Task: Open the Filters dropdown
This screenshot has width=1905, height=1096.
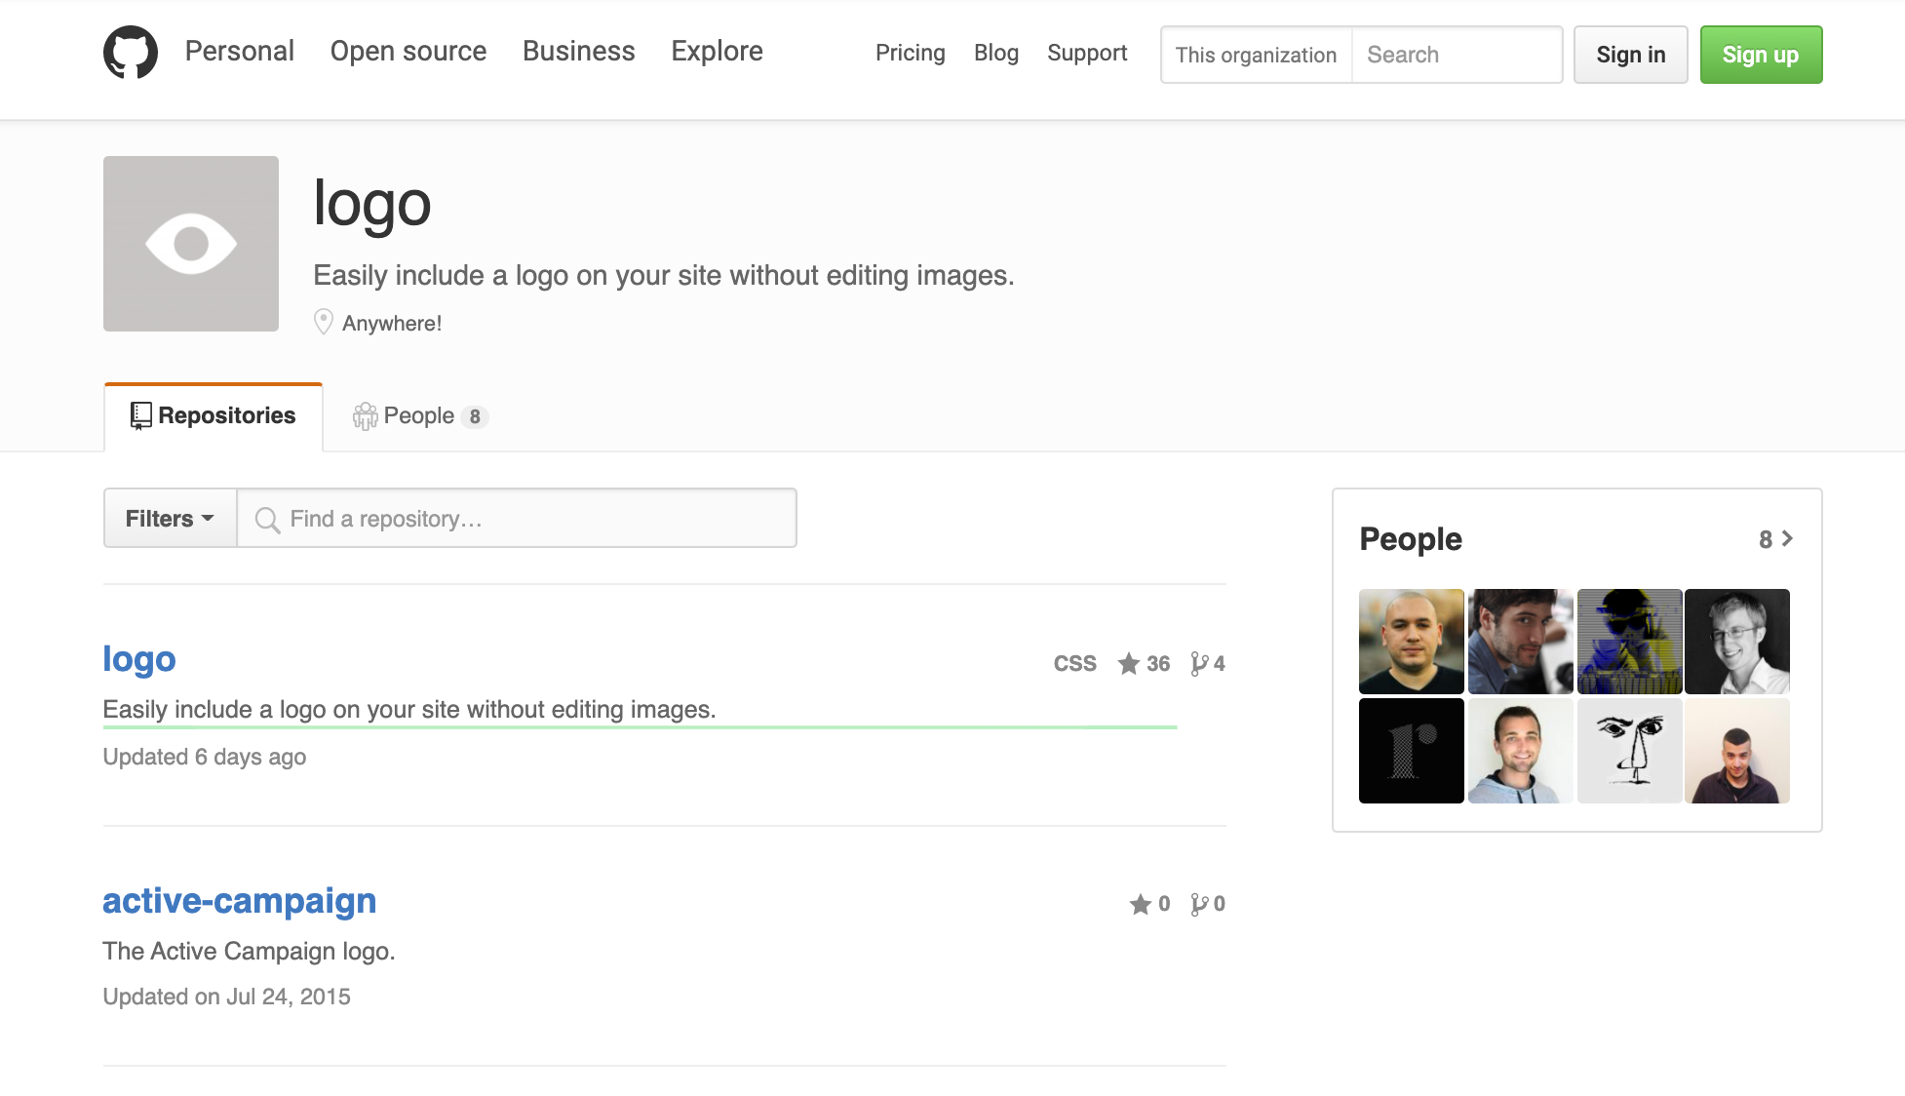Action: coord(170,519)
